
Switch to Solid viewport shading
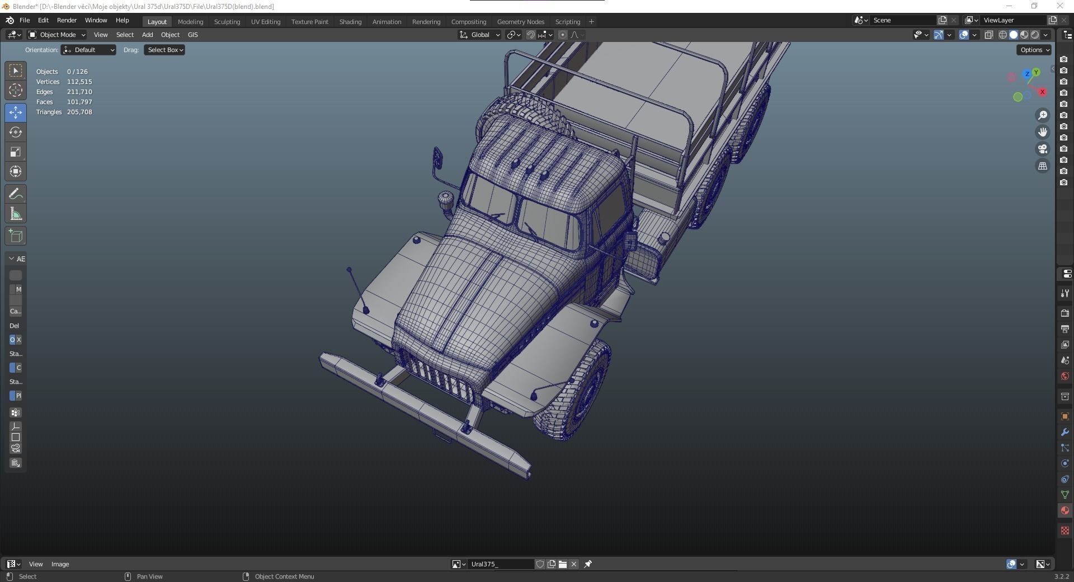pyautogui.click(x=1013, y=35)
